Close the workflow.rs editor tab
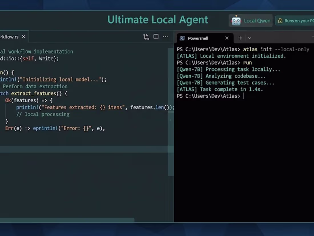 pos(23,37)
